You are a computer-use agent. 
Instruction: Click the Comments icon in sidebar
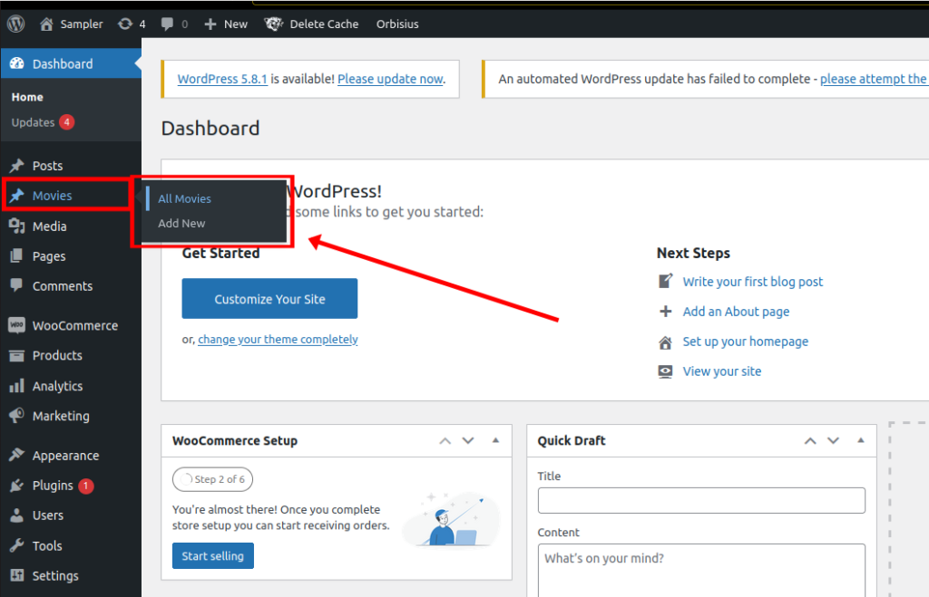pos(16,285)
